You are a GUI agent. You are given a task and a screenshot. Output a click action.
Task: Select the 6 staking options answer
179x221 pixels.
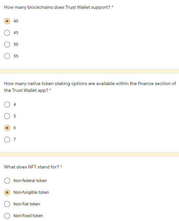pos(7,128)
